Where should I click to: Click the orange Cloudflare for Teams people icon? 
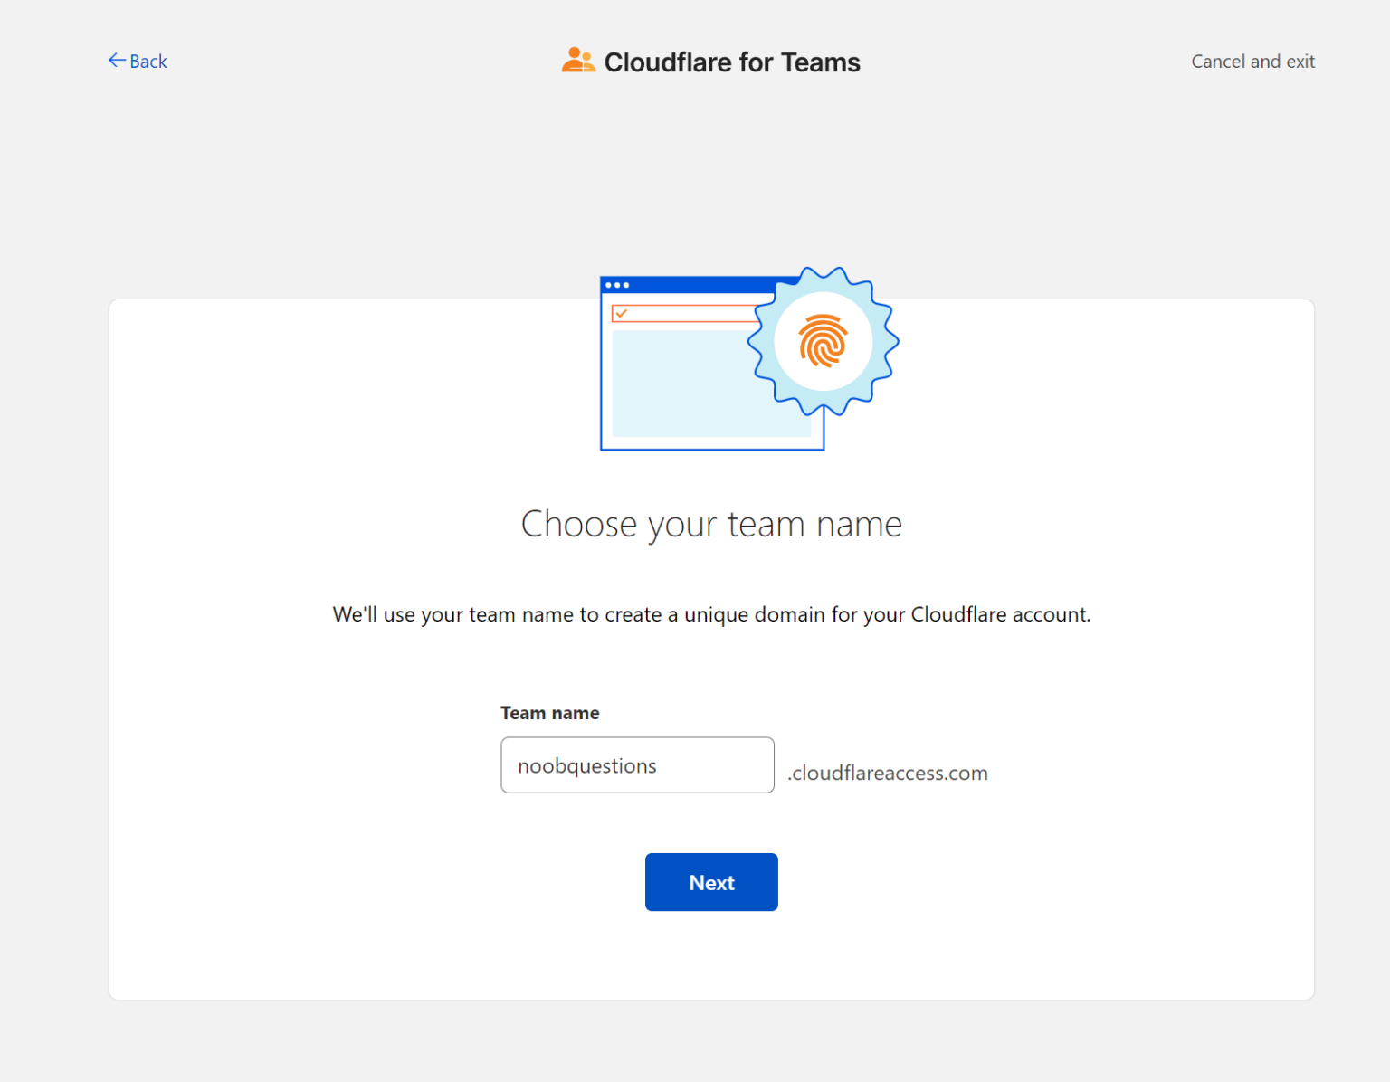pos(579,60)
